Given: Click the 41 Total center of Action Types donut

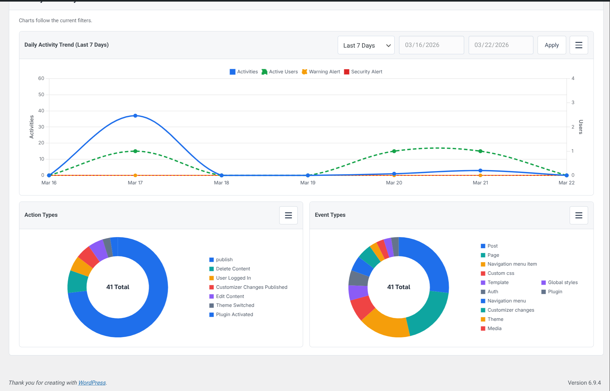Looking at the screenshot, I should [118, 287].
